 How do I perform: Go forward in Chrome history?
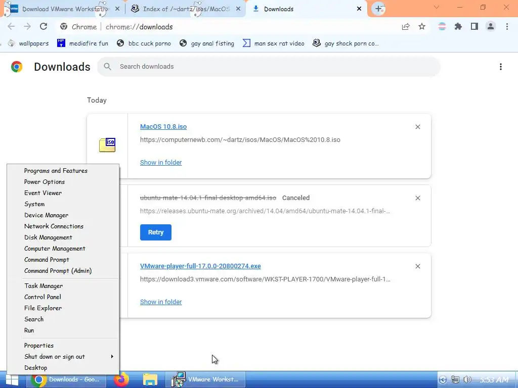pos(27,27)
